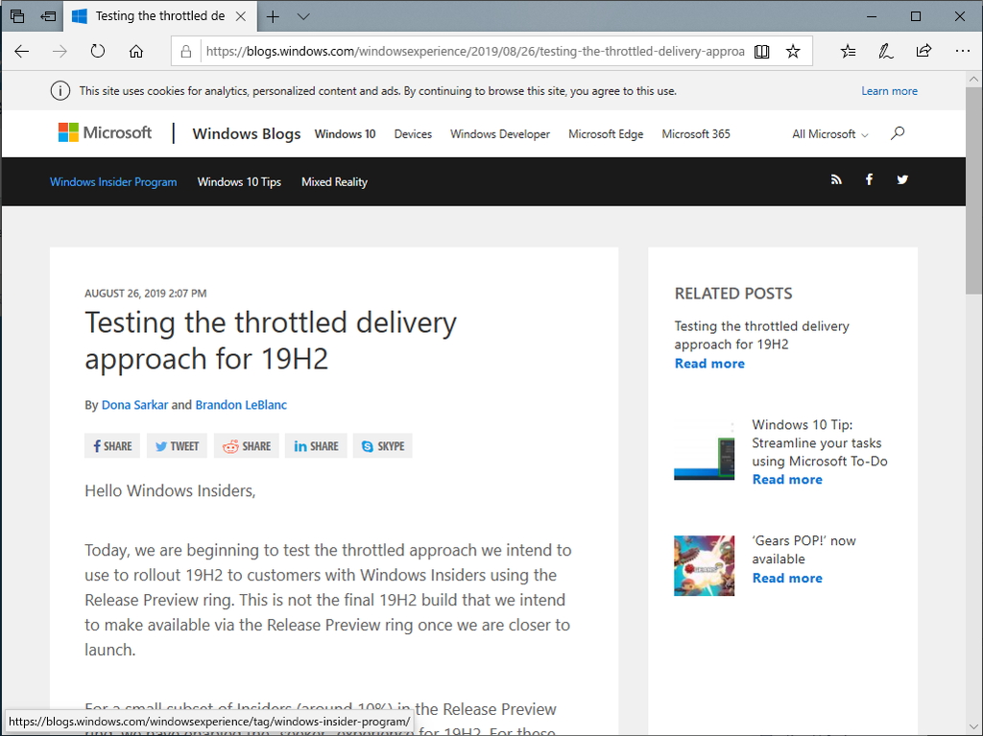Add page to favorites star
This screenshot has height=736, width=983.
click(x=793, y=52)
